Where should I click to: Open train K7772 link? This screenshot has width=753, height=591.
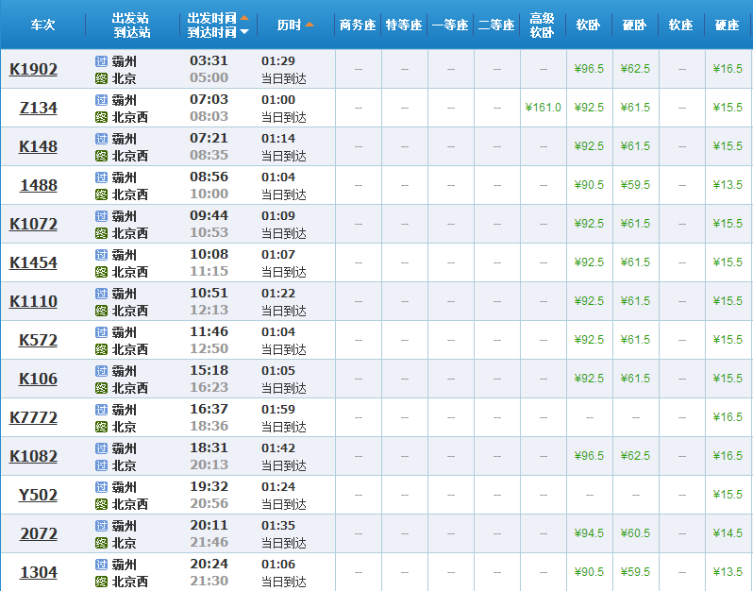pos(33,417)
